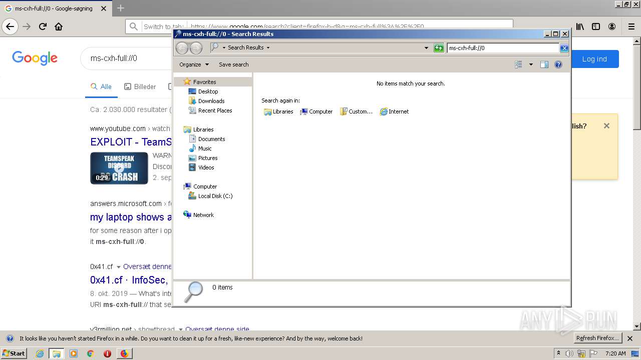Open Opera from taskbar
The height and width of the screenshot is (360, 641).
point(107,353)
